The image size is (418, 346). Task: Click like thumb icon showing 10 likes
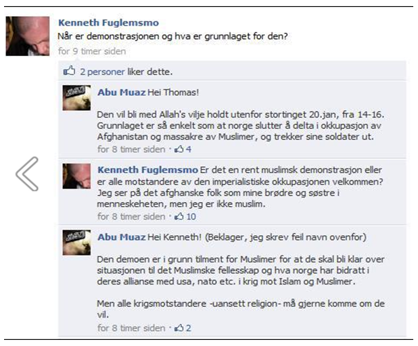179,216
